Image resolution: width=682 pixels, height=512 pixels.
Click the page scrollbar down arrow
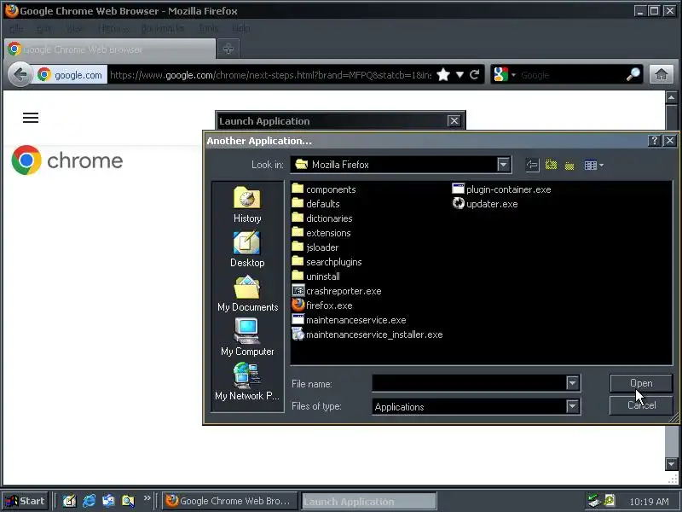click(671, 464)
